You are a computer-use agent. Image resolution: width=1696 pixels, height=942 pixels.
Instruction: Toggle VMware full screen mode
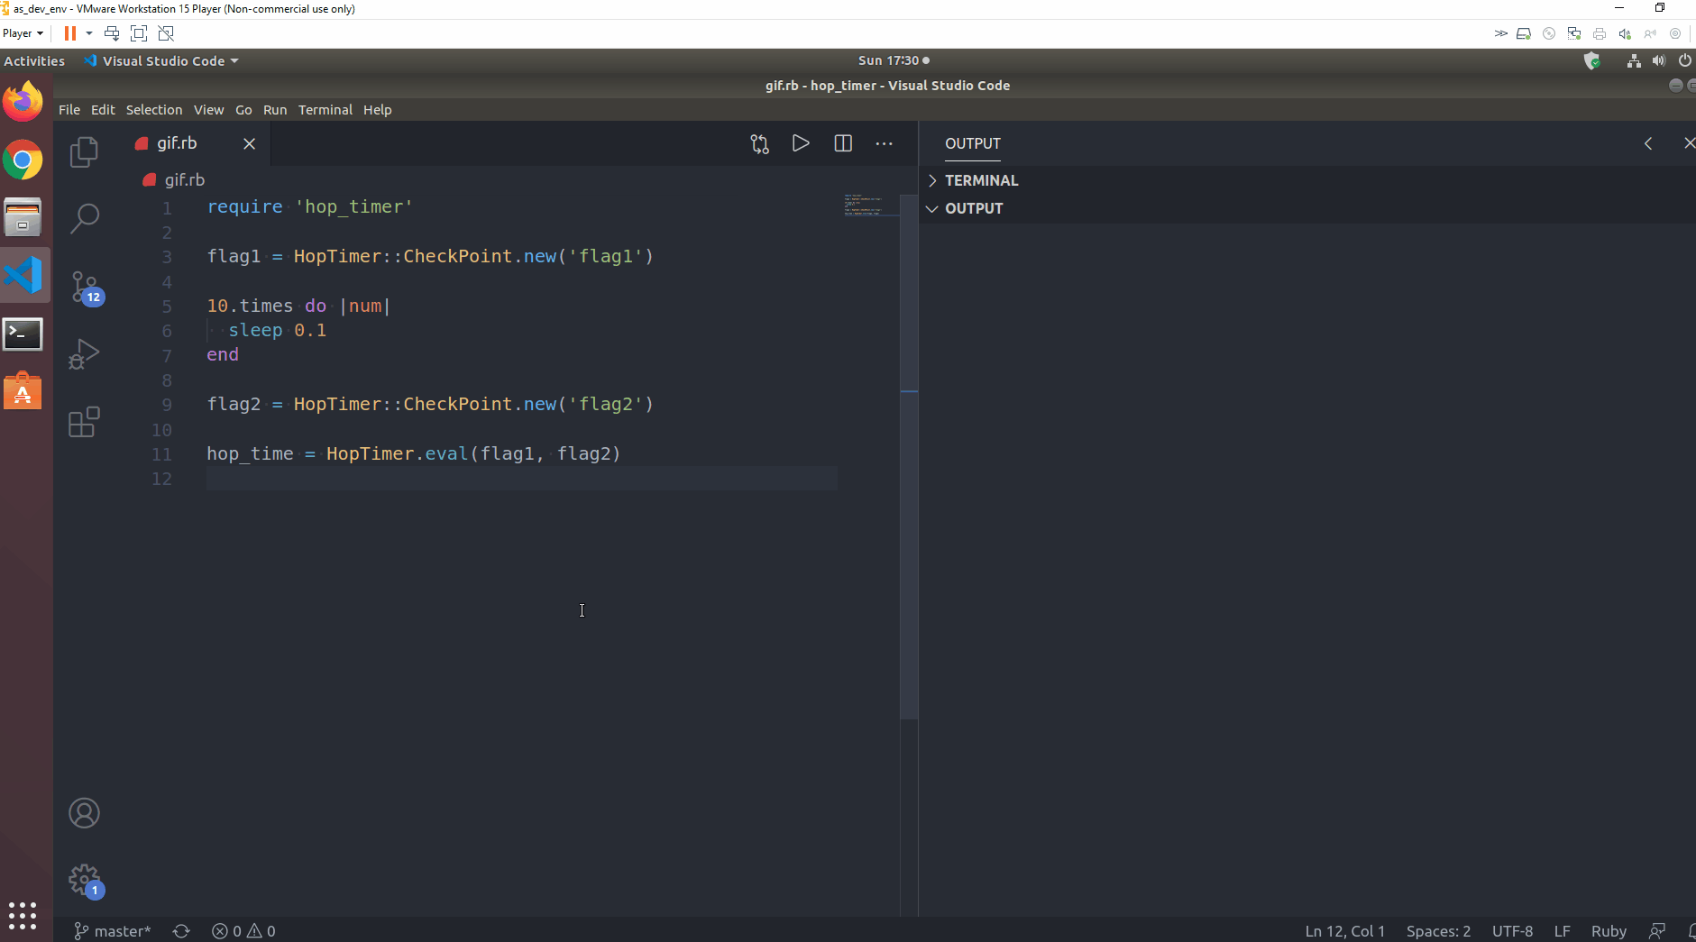(139, 33)
